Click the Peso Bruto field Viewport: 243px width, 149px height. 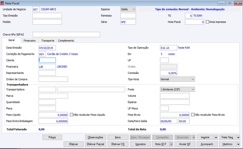coord(175,115)
